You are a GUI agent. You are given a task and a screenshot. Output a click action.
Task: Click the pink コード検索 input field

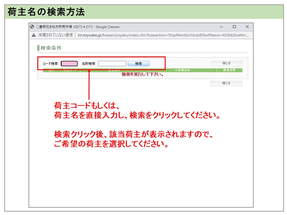(69, 64)
